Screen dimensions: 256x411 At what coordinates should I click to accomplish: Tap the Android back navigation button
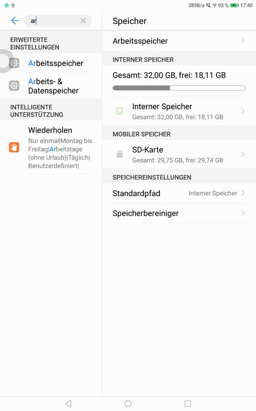tap(68, 404)
